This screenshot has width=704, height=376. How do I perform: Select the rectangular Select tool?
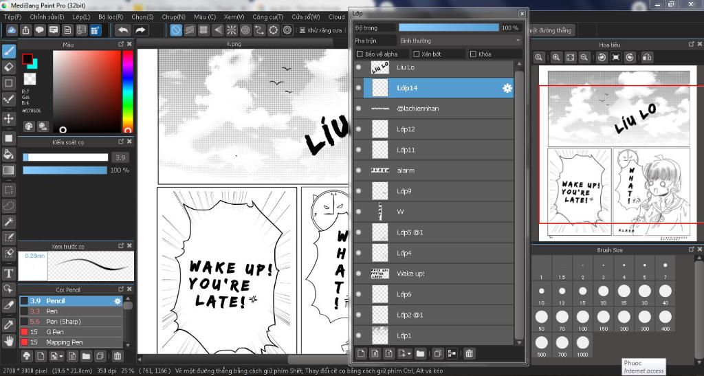(x=8, y=190)
